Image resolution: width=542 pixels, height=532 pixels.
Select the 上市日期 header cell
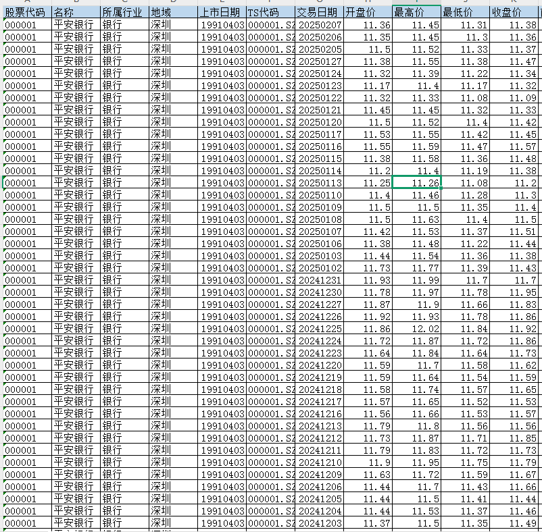(x=222, y=12)
